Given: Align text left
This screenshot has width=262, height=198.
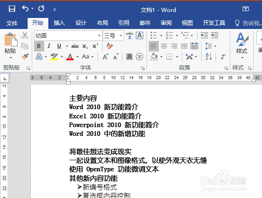Looking at the screenshot, I should coord(154,46).
